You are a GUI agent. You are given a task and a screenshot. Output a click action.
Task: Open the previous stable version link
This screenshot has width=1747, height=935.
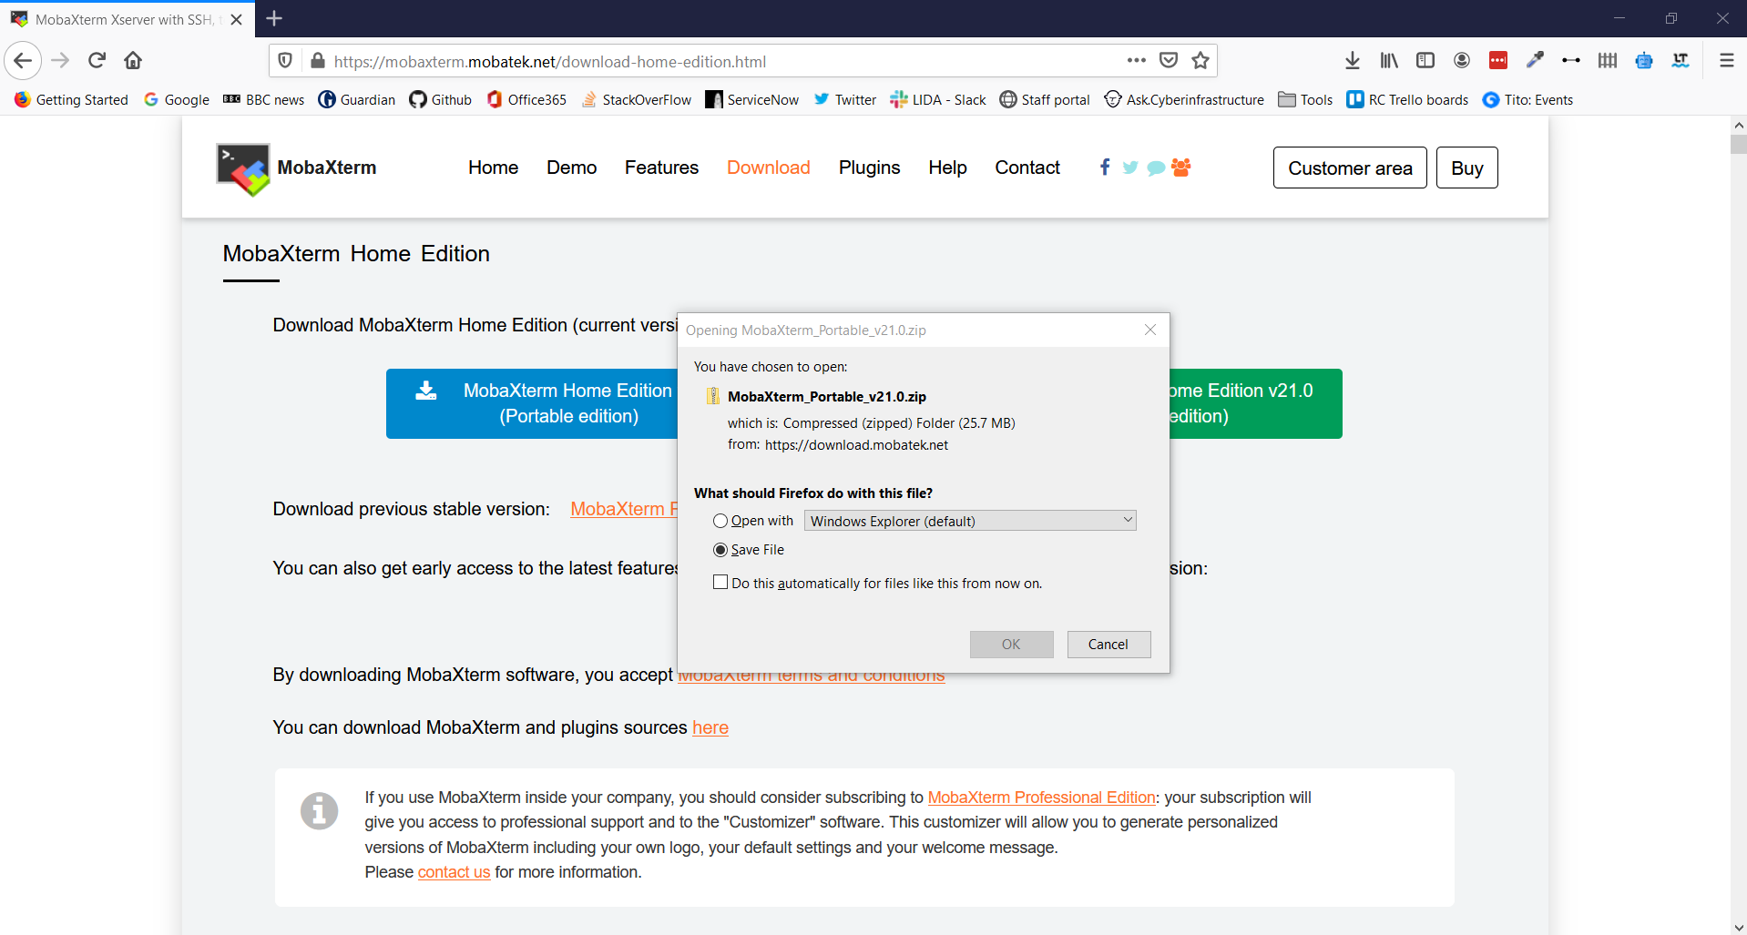624,509
